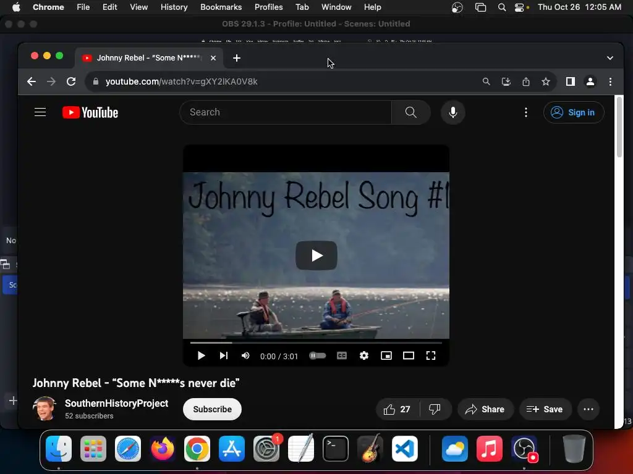The width and height of the screenshot is (633, 474).
Task: Open the Profiles menu
Action: (268, 7)
